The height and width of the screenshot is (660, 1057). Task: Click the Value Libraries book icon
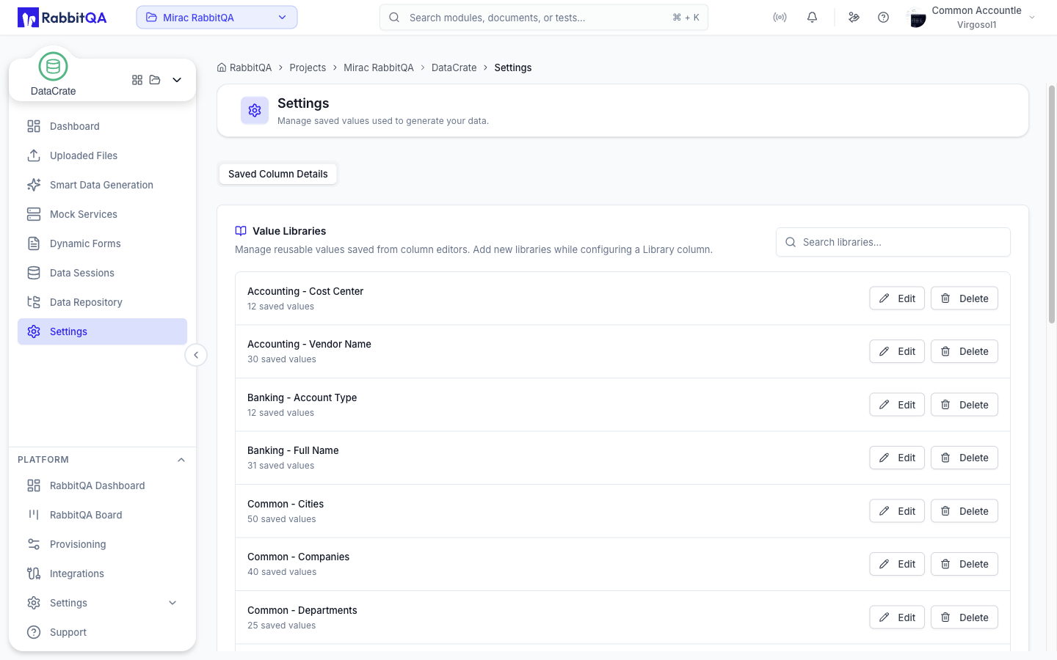tap(241, 231)
